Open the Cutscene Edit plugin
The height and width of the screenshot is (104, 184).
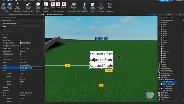74,6
